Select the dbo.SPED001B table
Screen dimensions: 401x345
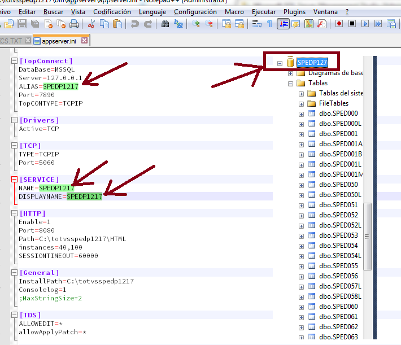(x=341, y=154)
